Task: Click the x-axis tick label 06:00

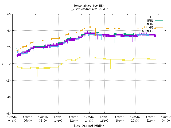Action: 28,121
